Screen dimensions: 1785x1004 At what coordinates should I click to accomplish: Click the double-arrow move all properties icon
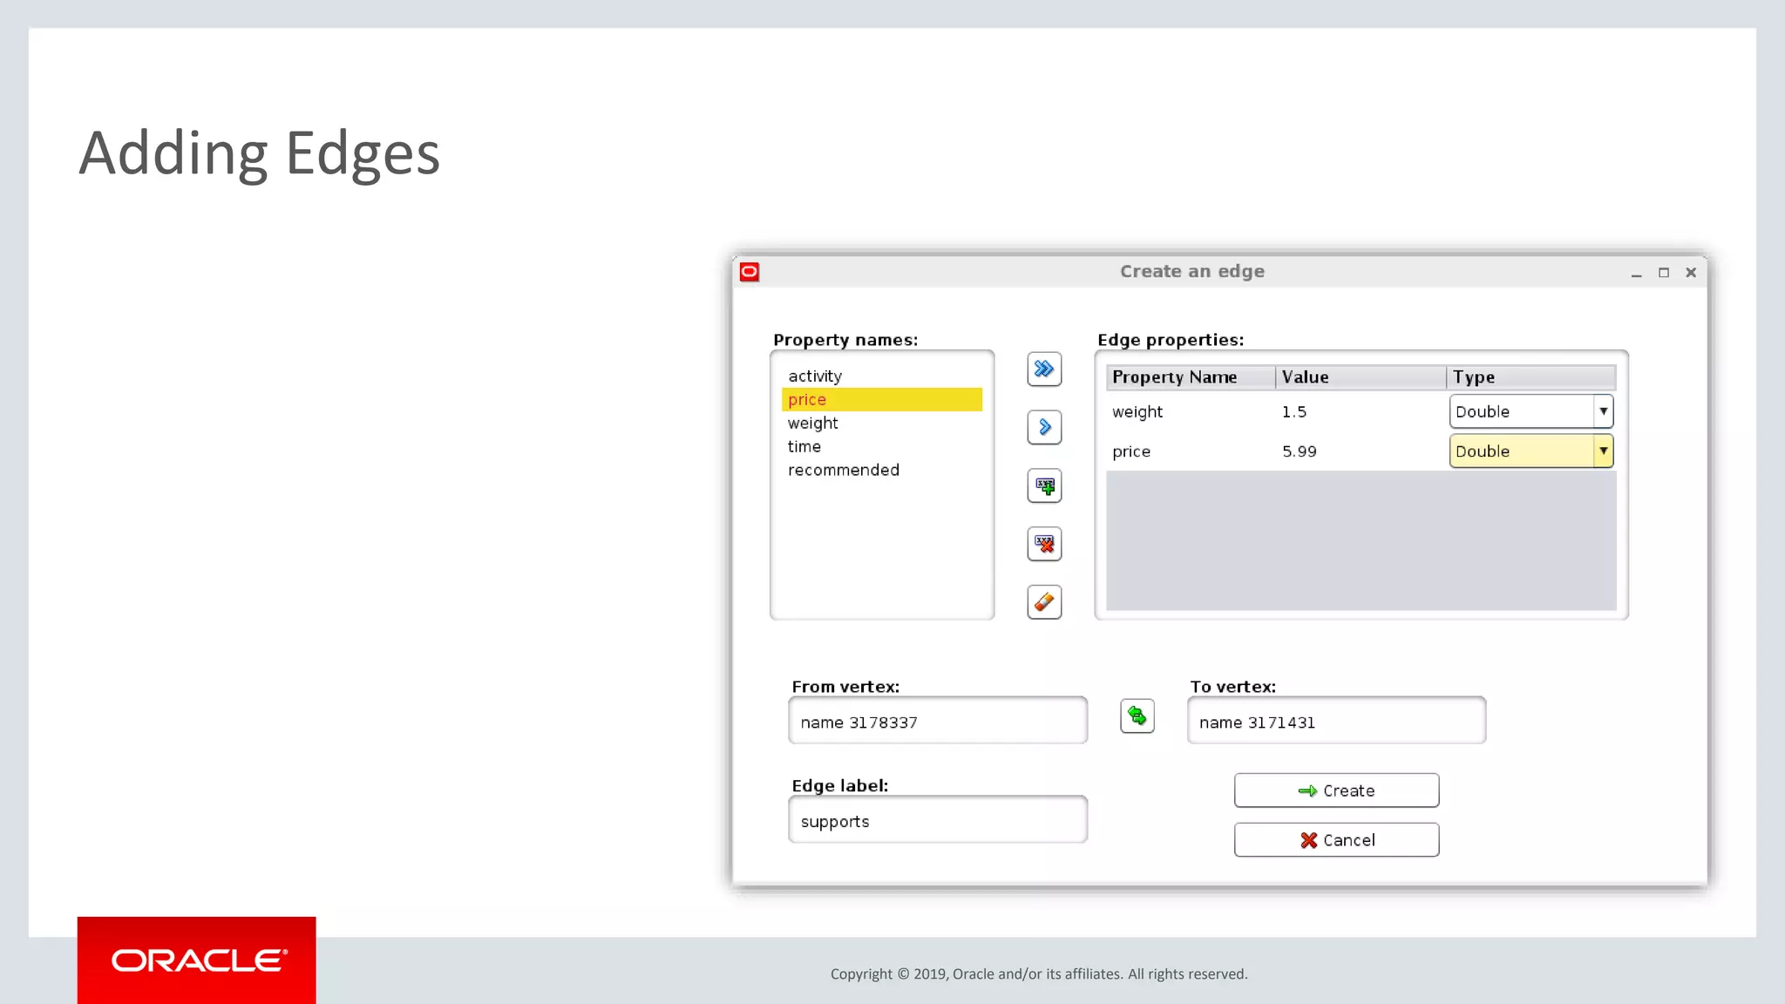(1043, 370)
